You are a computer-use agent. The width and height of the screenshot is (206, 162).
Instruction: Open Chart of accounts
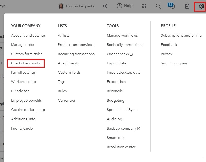25,63
